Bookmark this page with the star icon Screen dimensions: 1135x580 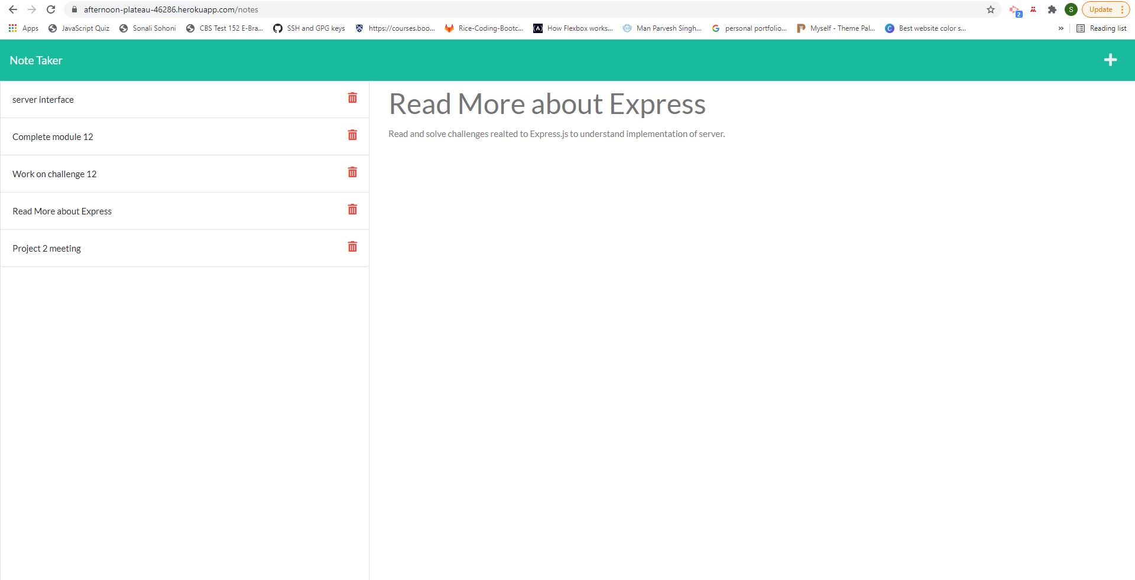coord(990,9)
